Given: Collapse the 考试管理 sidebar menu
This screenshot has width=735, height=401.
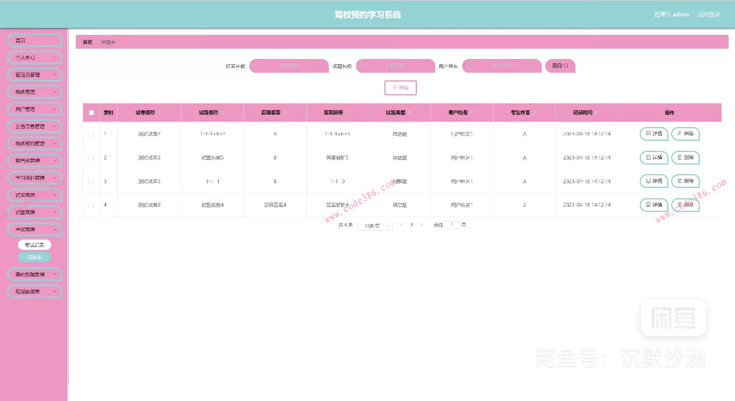Looking at the screenshot, I should (34, 230).
